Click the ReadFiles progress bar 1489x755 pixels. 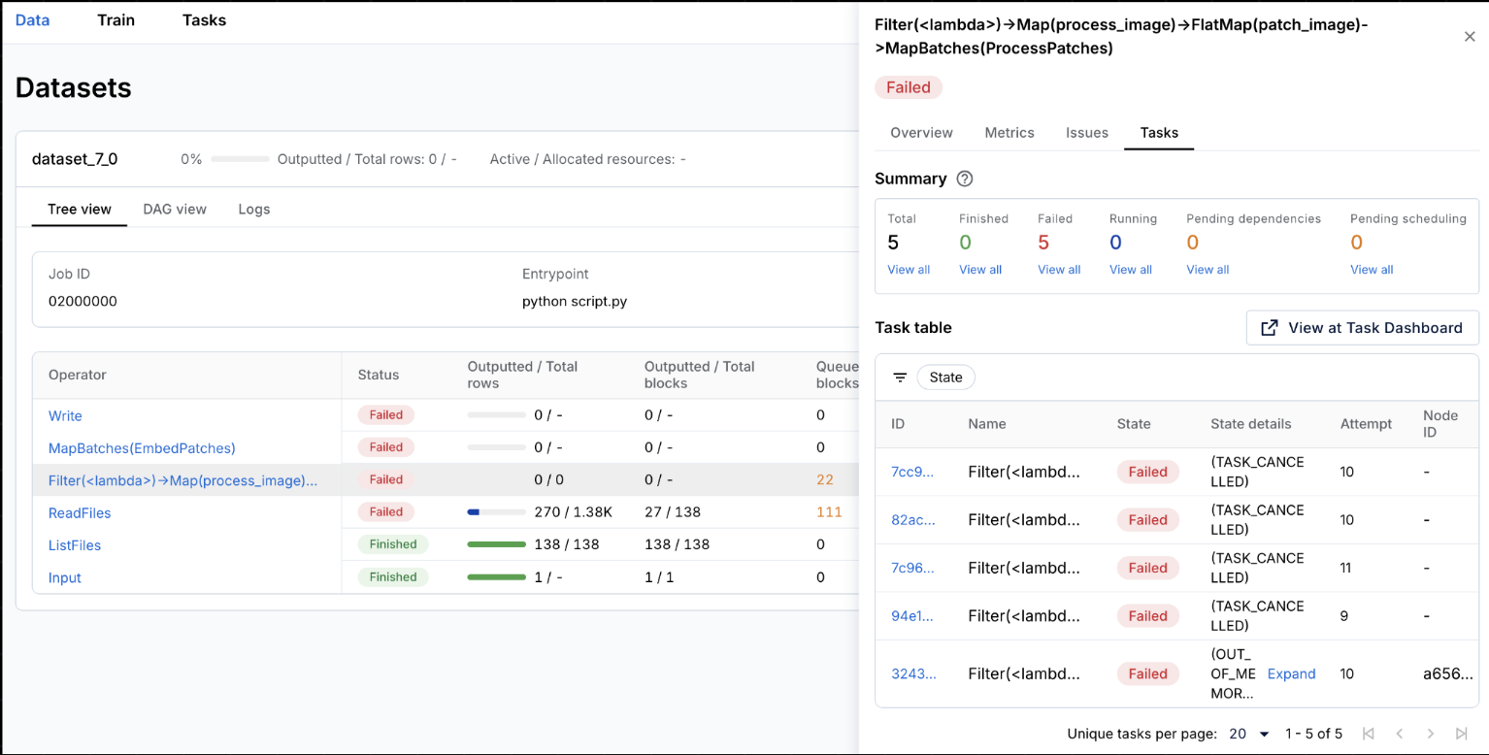click(497, 511)
